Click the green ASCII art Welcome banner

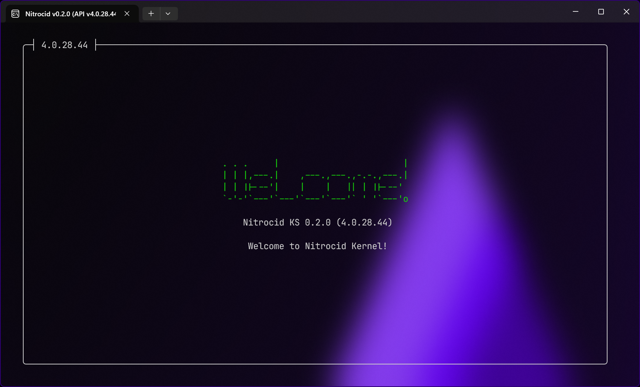314,181
